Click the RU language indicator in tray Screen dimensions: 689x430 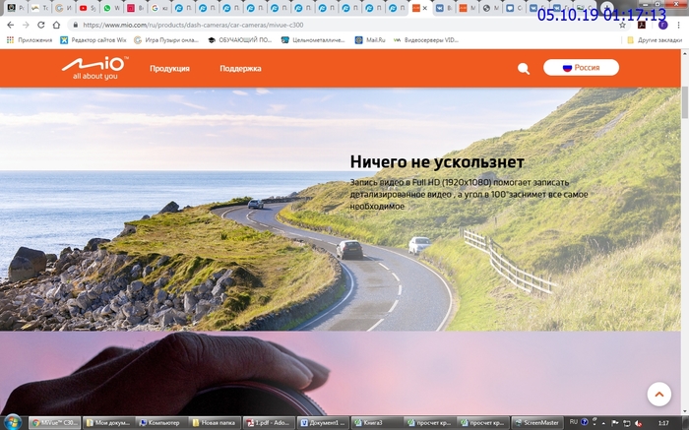pyautogui.click(x=574, y=421)
